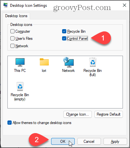Click the Apply button
Image resolution: width=130 pixels, height=148 pixels.
(x=115, y=141)
